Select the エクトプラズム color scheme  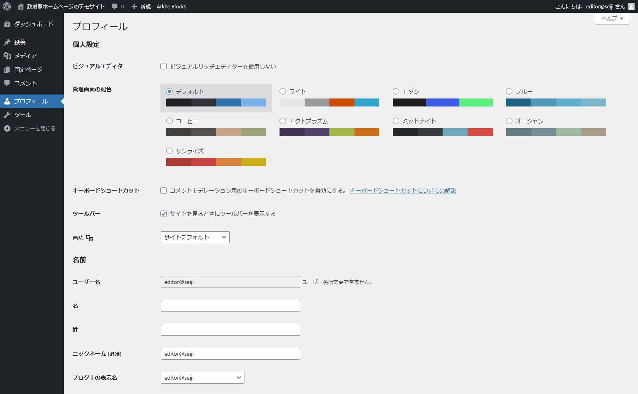[283, 121]
